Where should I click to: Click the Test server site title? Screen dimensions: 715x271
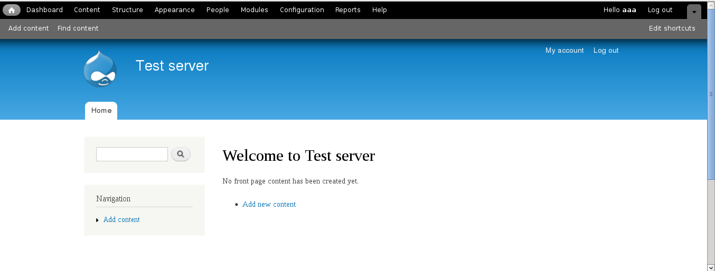(172, 66)
